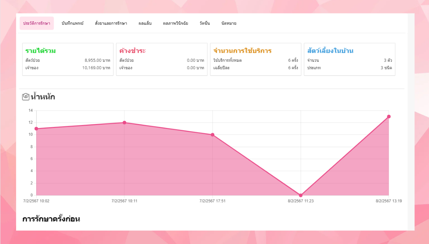Image resolution: width=429 pixels, height=244 pixels.
Task: Click the 8/2/2567 11:23 axis label
Action: pyautogui.click(x=301, y=201)
